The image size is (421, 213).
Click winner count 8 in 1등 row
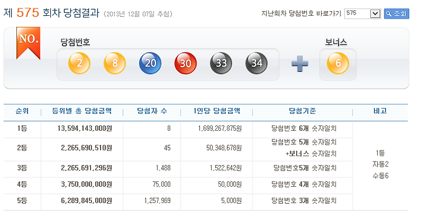pos(168,128)
